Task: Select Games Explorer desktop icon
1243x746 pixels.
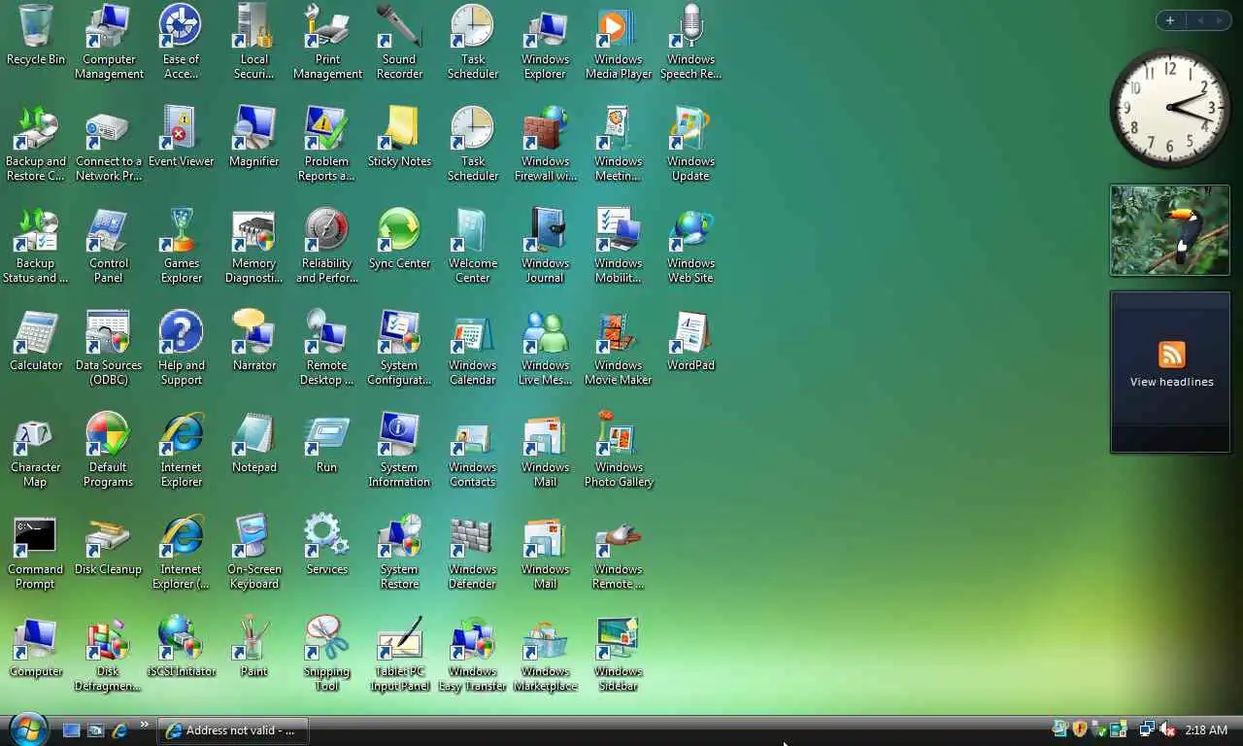Action: pyautogui.click(x=181, y=246)
